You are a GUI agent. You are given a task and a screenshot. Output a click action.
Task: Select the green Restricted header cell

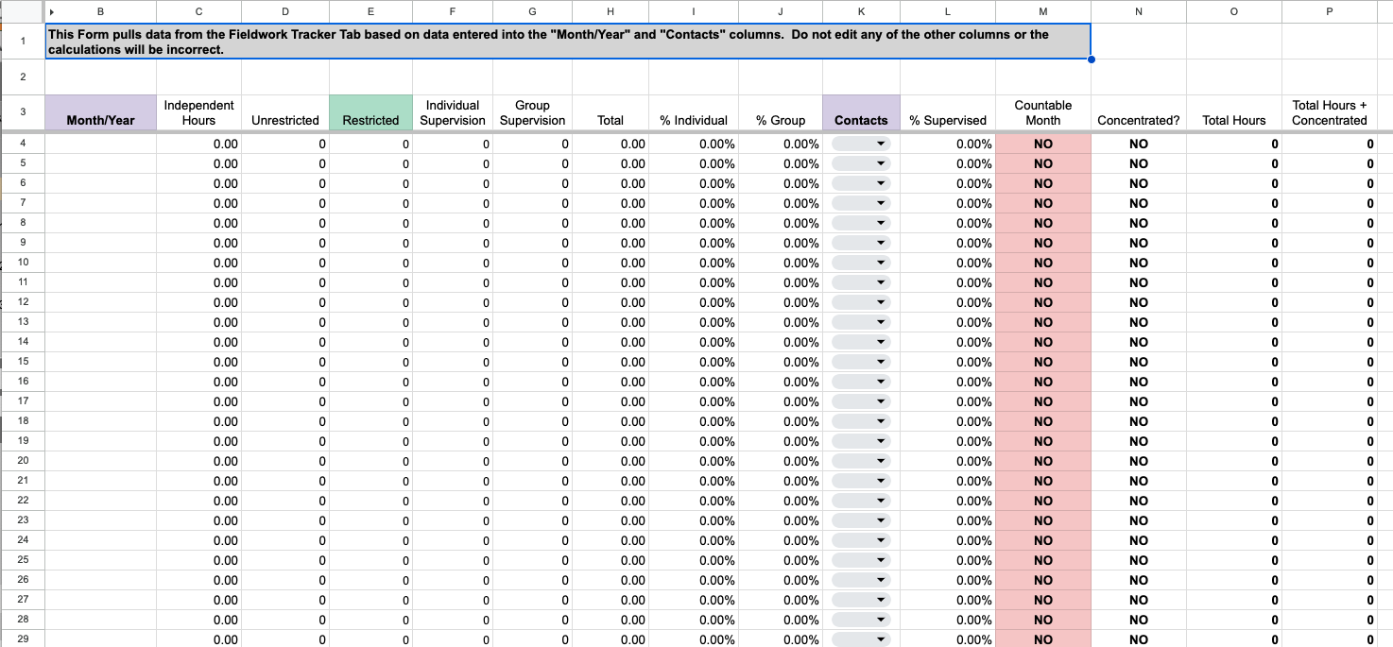coord(370,112)
